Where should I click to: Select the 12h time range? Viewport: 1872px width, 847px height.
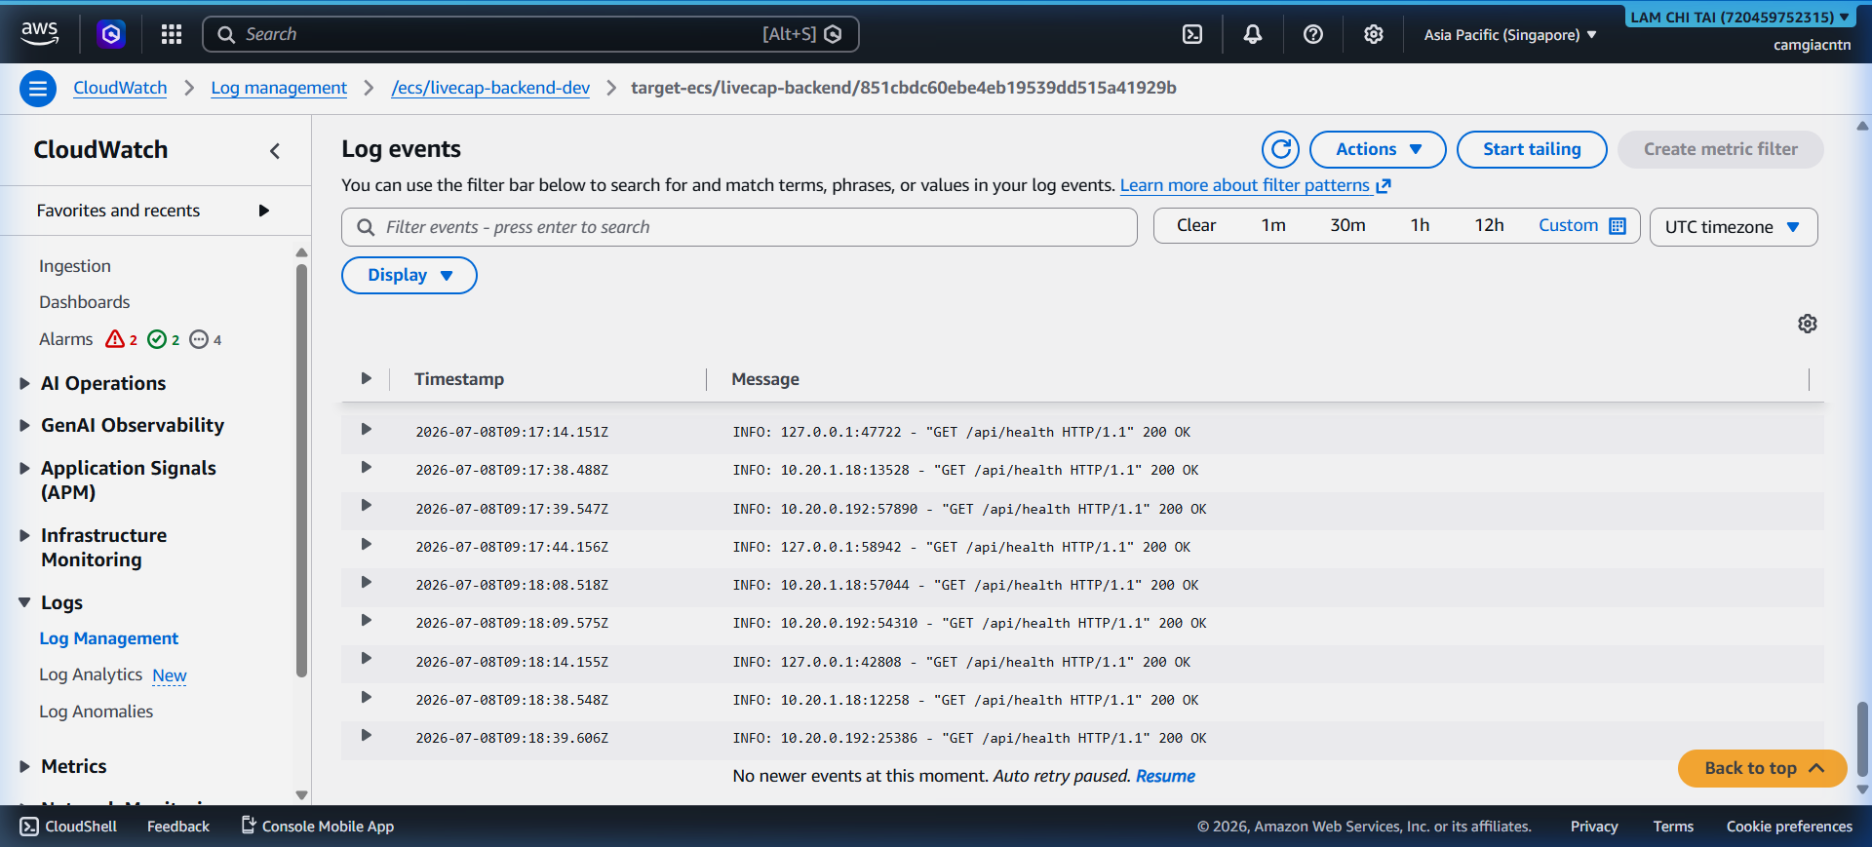click(1489, 225)
